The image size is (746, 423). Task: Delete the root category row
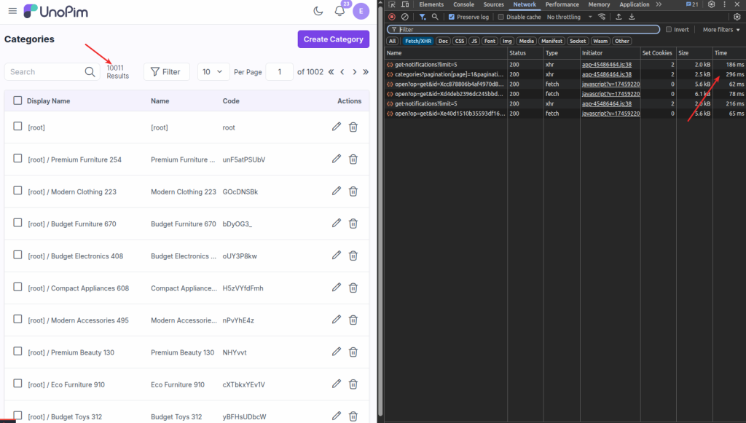coord(353,127)
